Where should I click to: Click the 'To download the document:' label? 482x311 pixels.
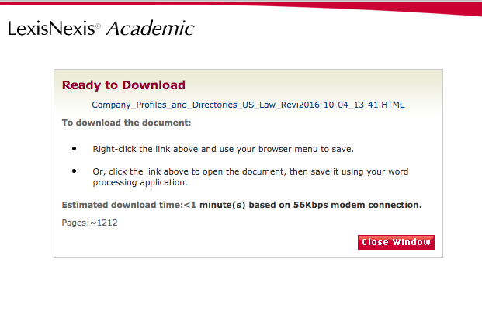tap(127, 123)
